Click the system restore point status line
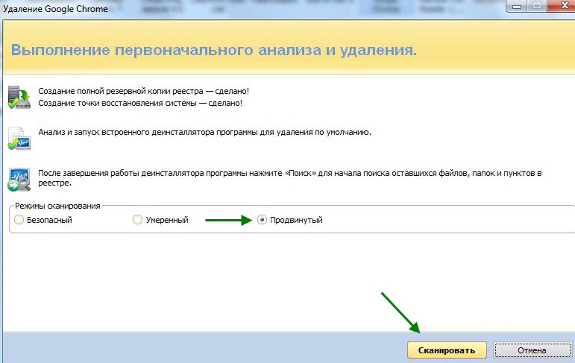Image resolution: width=575 pixels, height=363 pixels. (139, 103)
